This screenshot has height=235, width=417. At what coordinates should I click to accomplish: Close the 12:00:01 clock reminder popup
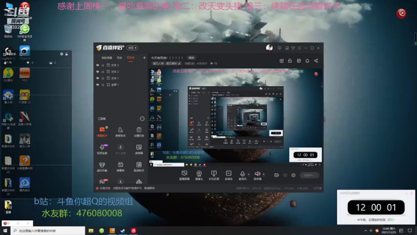point(411,193)
